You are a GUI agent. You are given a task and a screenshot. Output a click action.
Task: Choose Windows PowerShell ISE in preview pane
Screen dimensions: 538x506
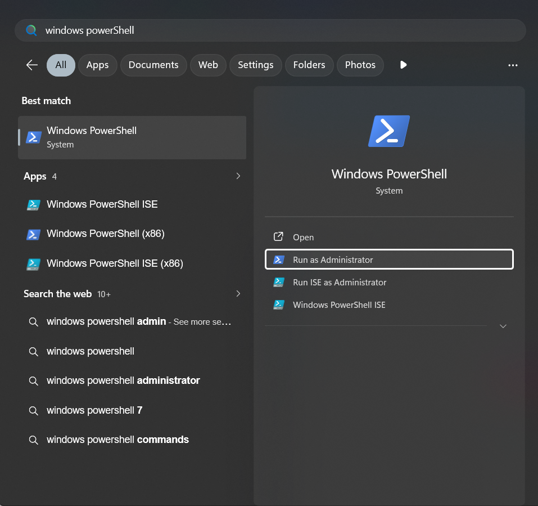pyautogui.click(x=389, y=305)
